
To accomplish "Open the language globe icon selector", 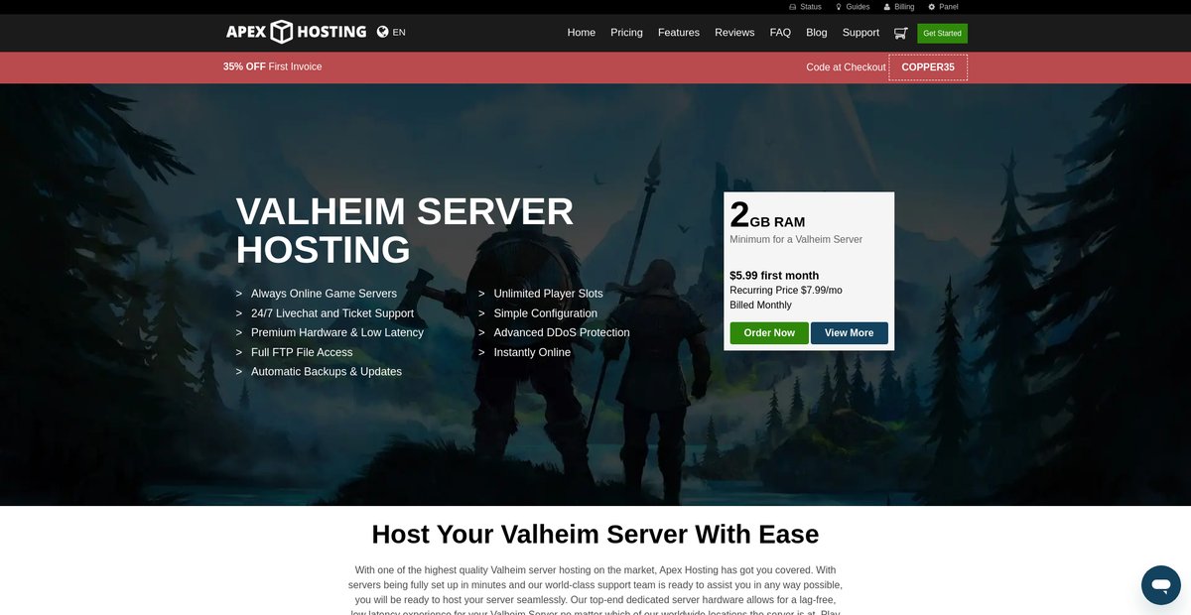I will [382, 32].
